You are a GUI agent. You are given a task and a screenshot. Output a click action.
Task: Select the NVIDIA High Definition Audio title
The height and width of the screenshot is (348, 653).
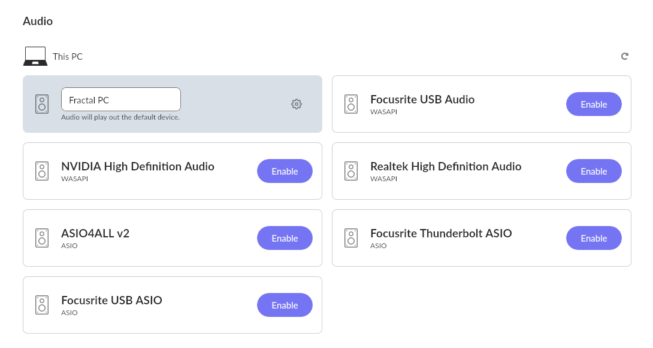(x=137, y=166)
